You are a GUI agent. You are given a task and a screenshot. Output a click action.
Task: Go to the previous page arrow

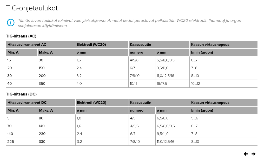(246, 154)
